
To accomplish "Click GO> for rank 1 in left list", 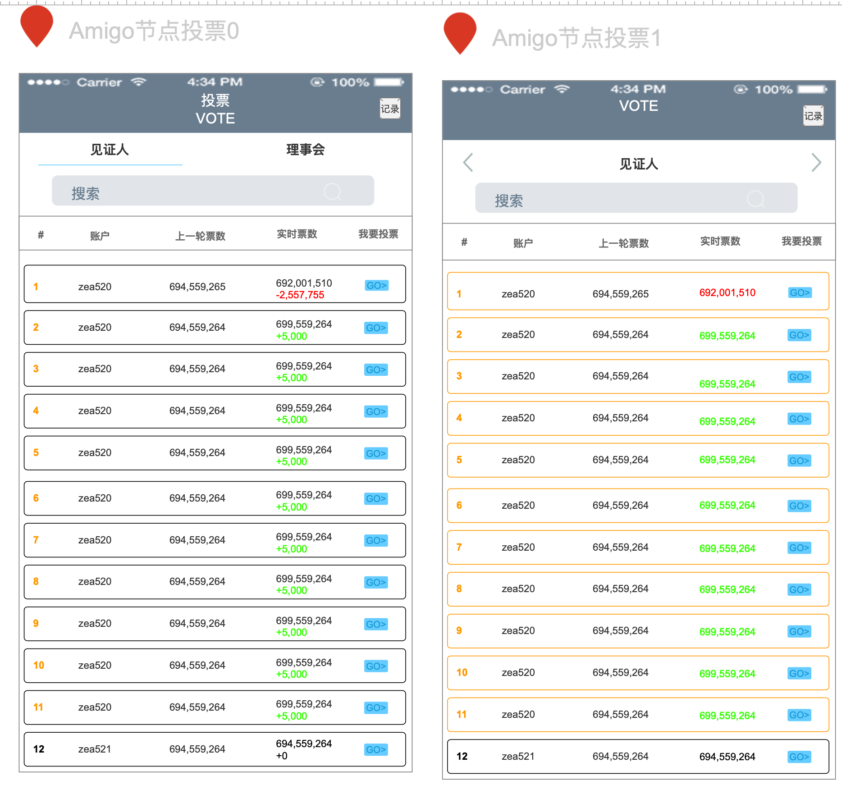I will (376, 285).
